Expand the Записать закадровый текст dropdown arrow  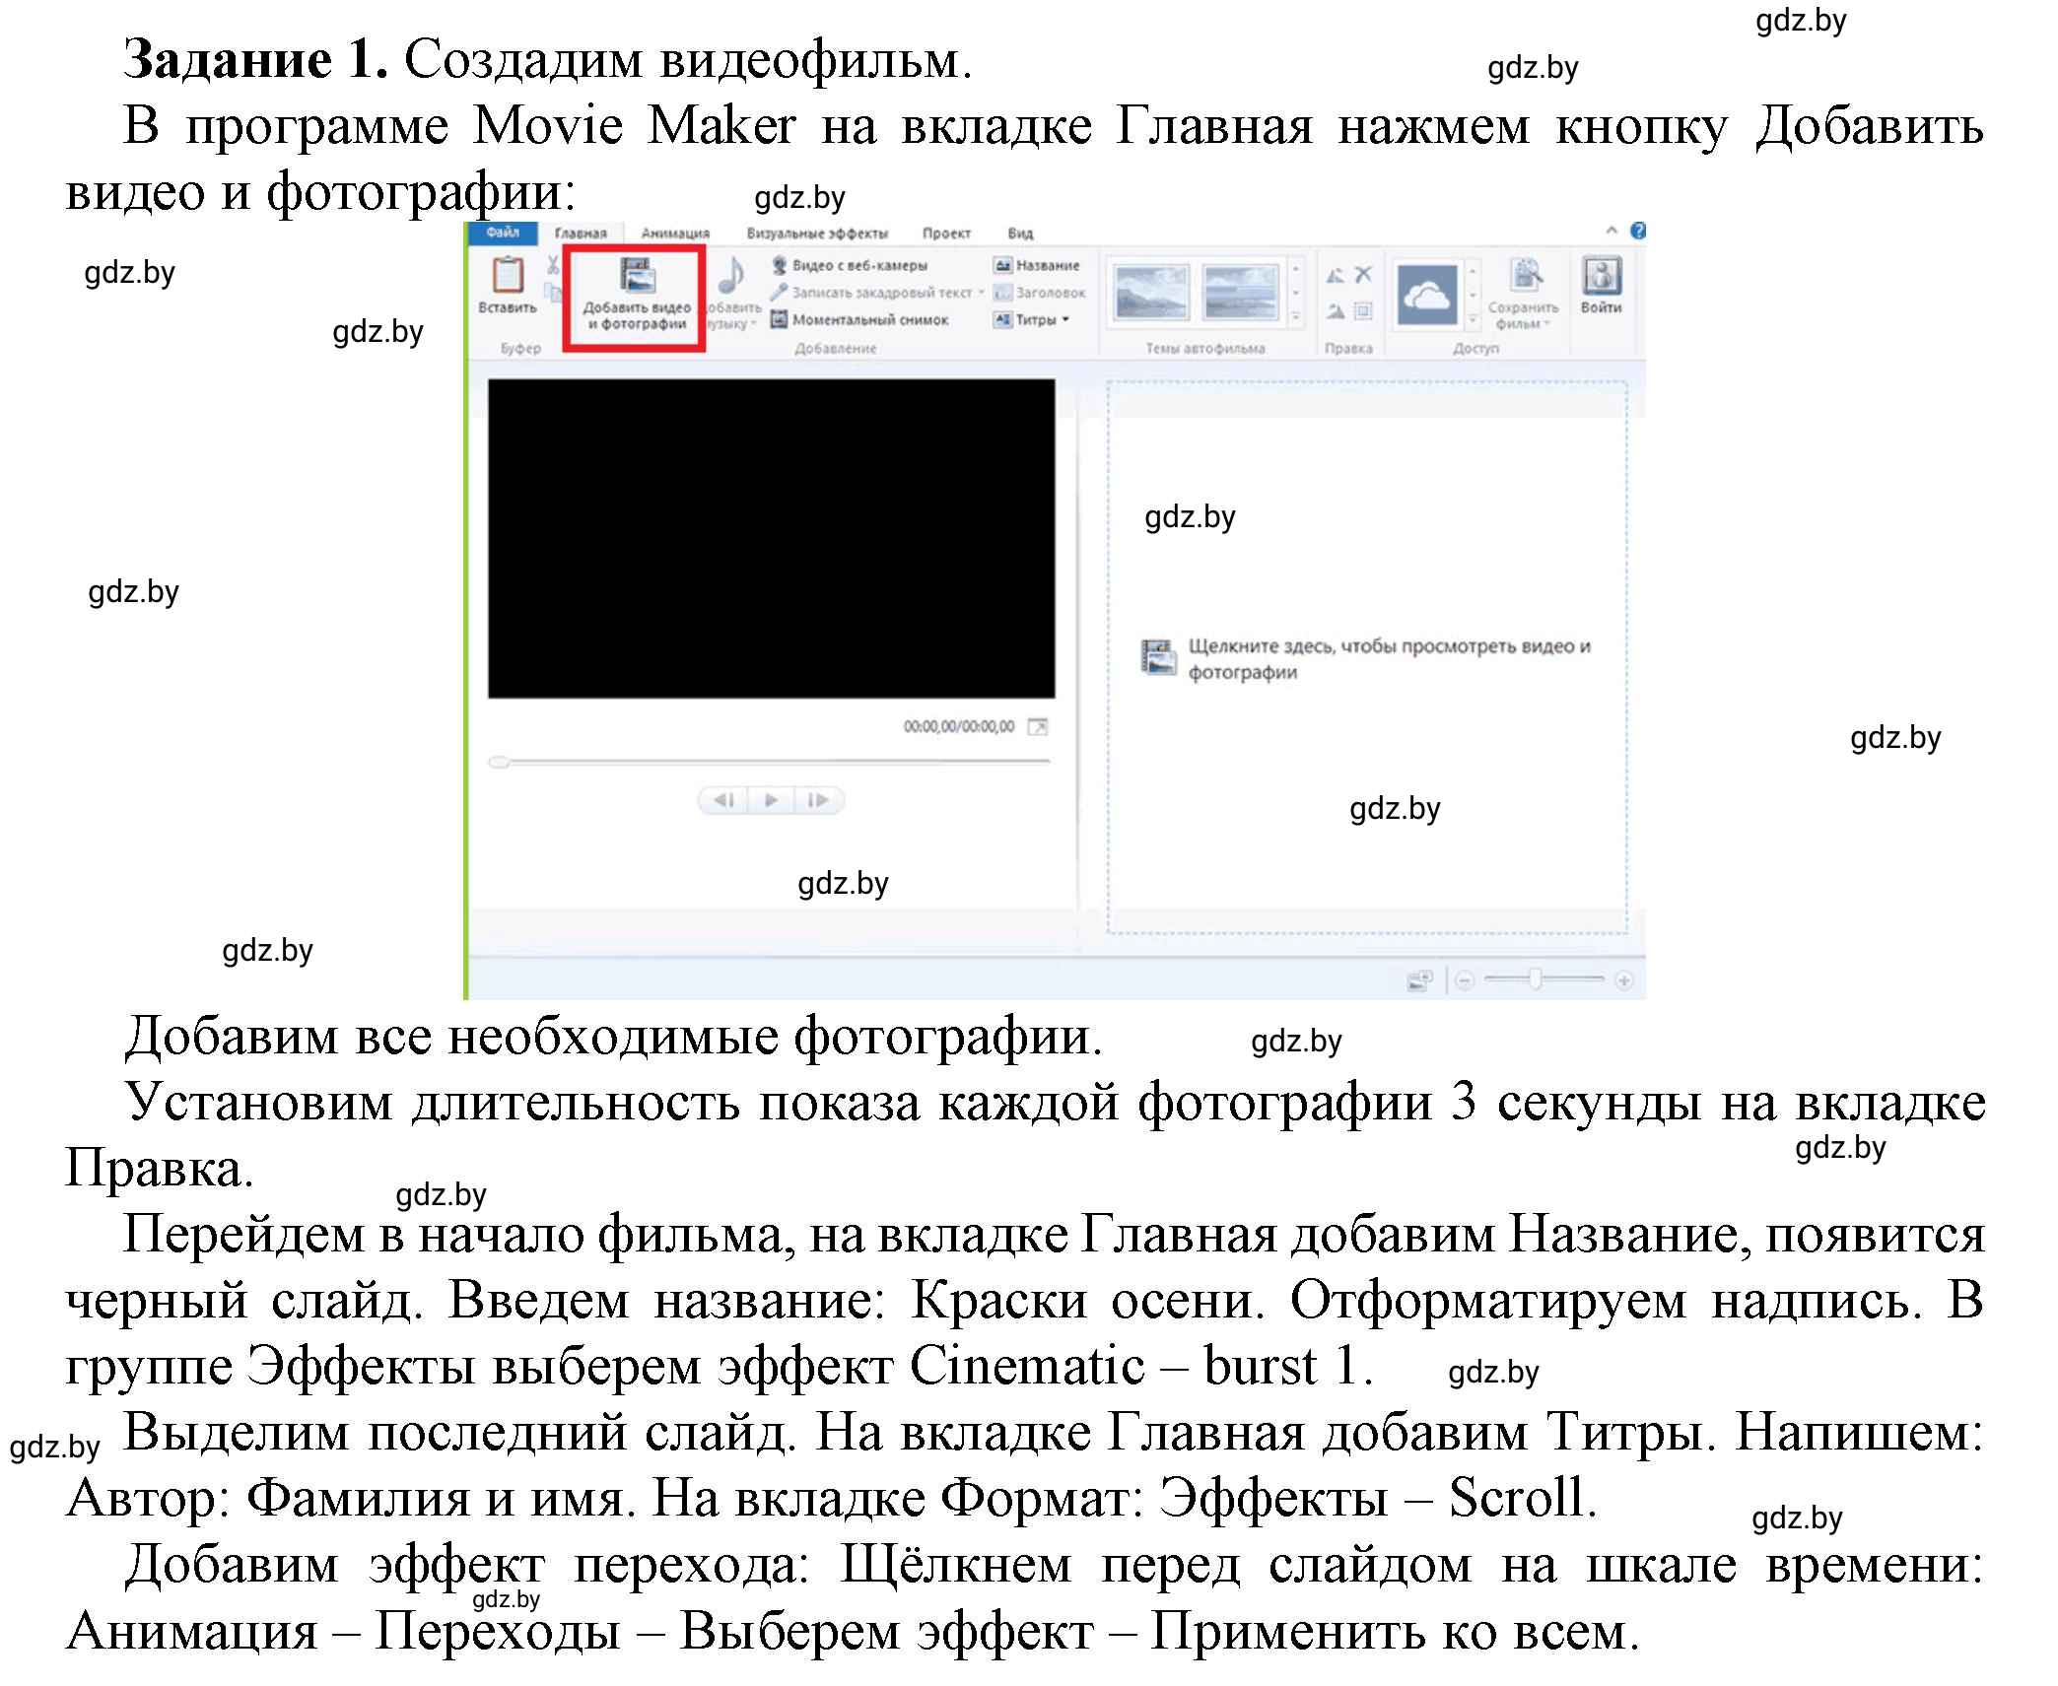[981, 293]
